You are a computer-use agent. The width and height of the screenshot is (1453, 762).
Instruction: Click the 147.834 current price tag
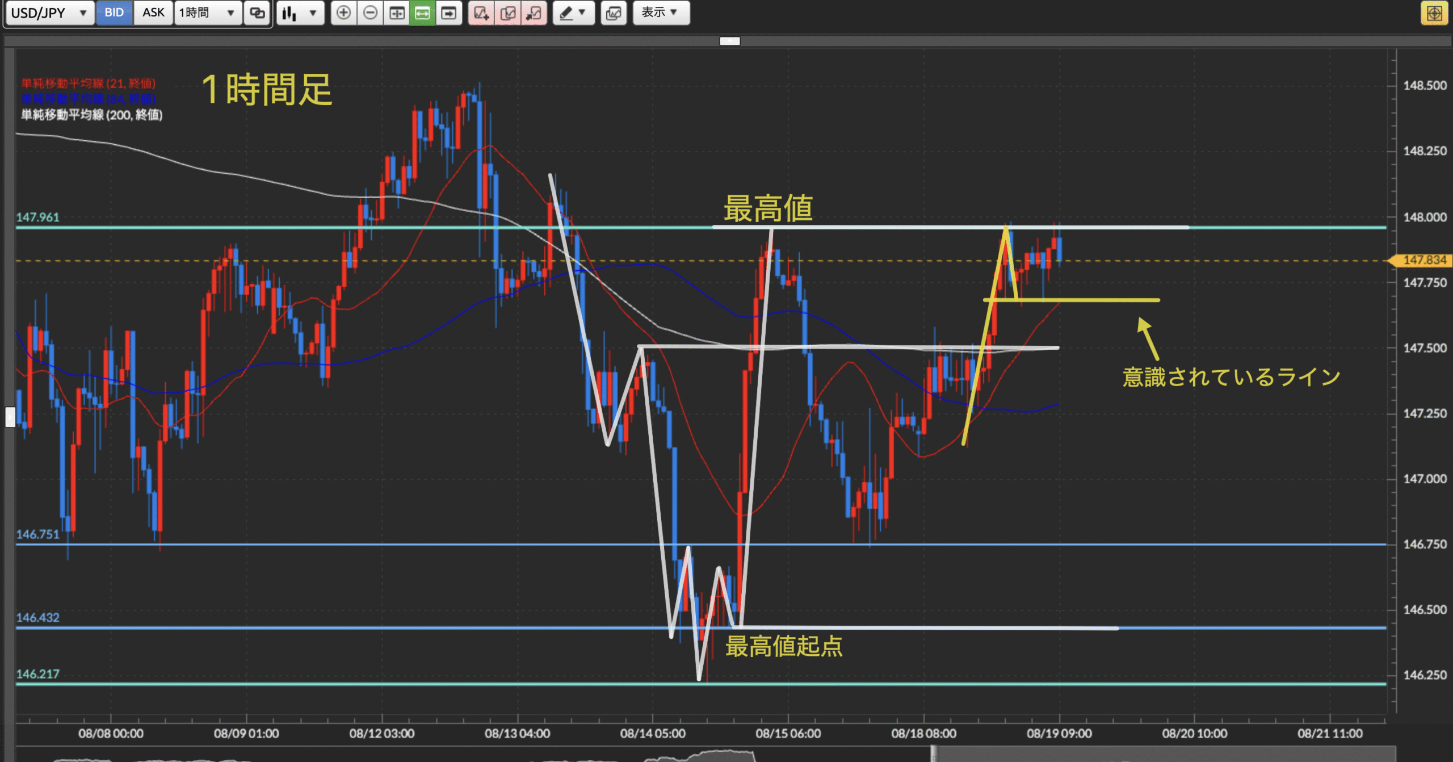pyautogui.click(x=1422, y=260)
